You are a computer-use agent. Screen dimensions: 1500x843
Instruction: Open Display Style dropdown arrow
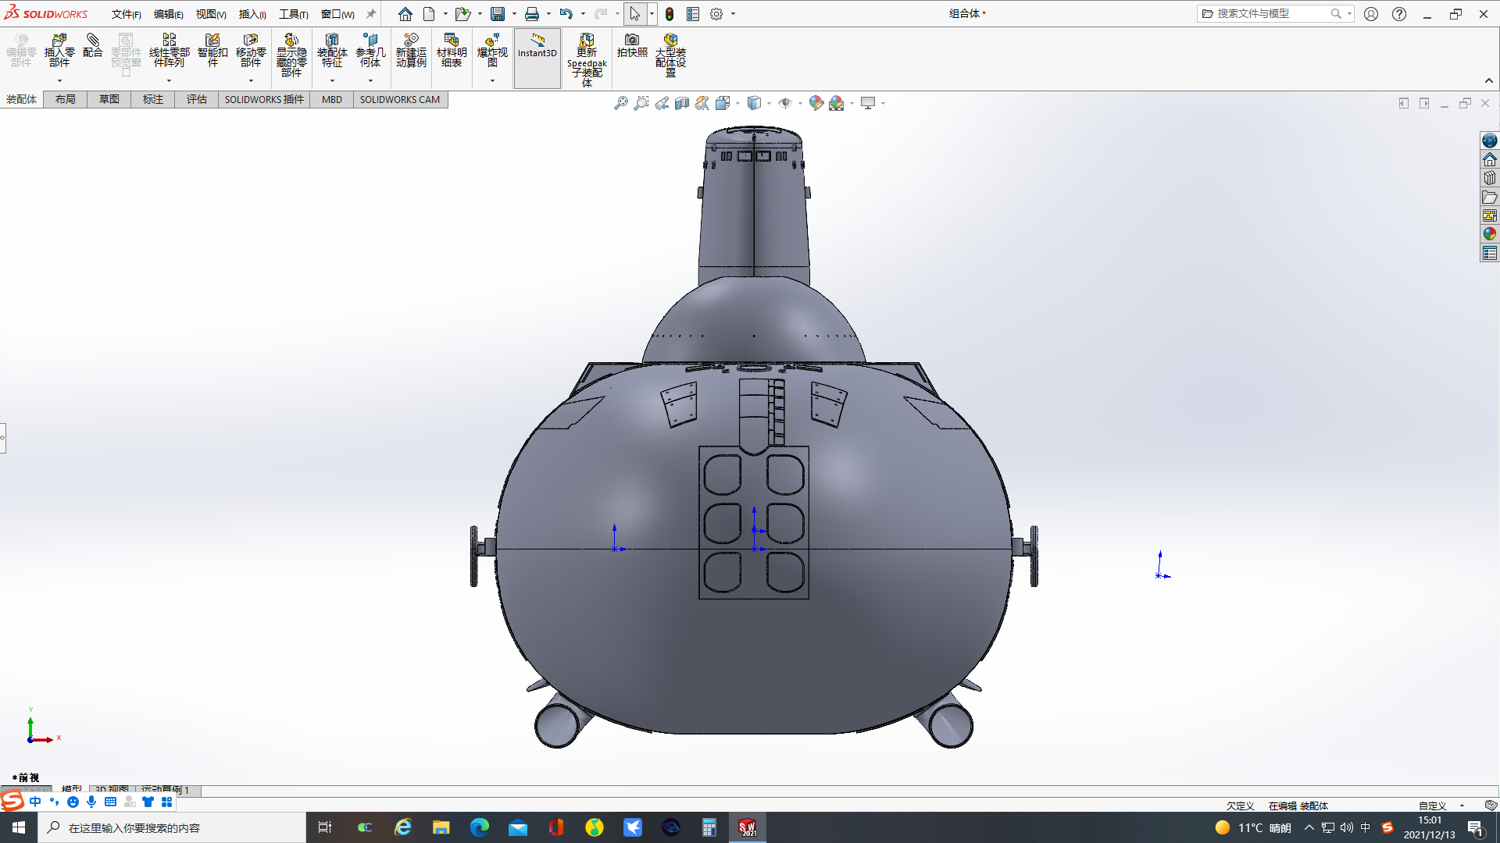[x=770, y=103]
